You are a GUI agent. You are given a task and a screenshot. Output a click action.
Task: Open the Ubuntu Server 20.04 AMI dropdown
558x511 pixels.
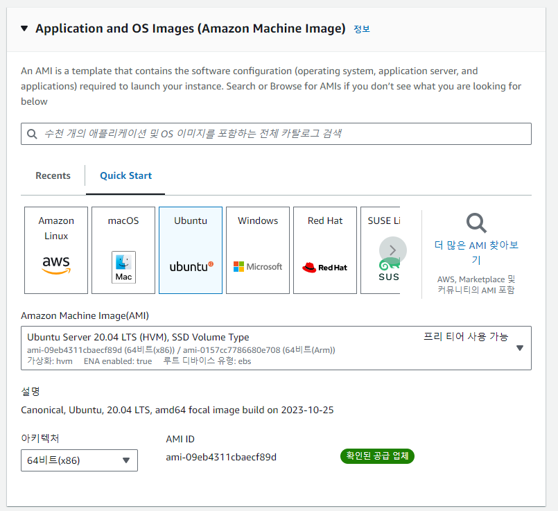276,348
